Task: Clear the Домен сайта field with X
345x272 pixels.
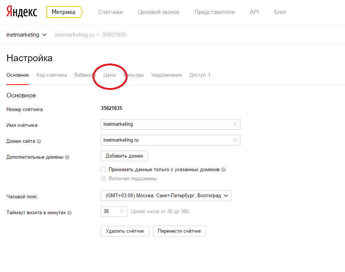Action: pos(235,140)
